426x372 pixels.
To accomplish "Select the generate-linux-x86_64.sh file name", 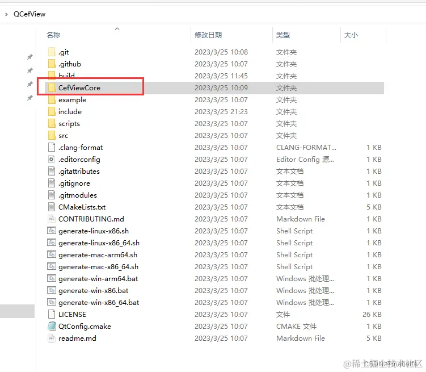I will point(99,243).
